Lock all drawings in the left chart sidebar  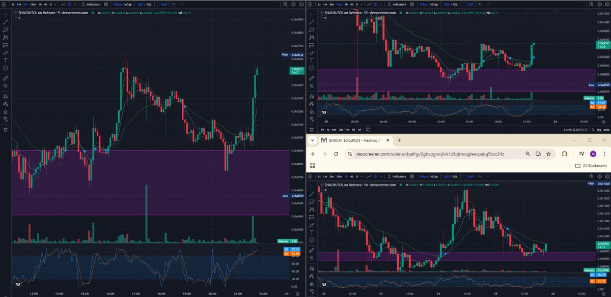(6, 111)
